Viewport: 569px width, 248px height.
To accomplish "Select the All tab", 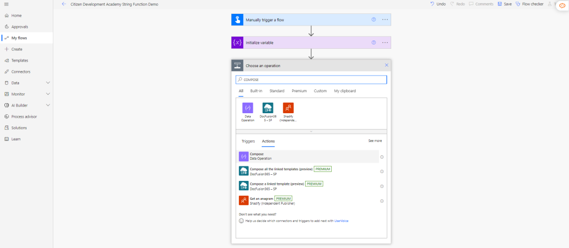I will coord(241,91).
